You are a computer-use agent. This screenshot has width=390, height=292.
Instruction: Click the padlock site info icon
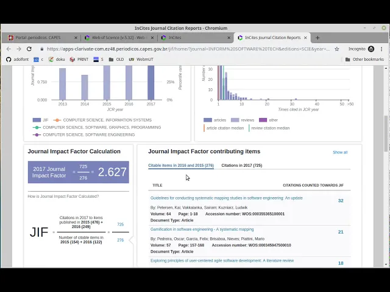click(42, 49)
